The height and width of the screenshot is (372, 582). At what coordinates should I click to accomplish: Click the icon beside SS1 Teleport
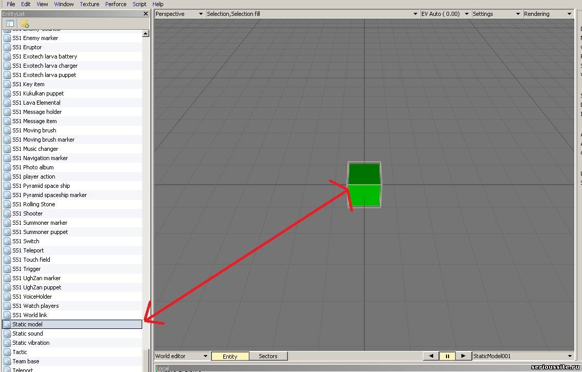[x=7, y=250]
